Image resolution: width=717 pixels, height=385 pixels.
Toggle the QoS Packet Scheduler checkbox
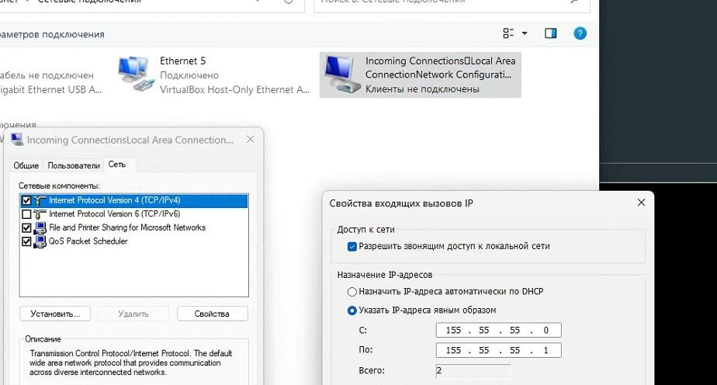[26, 241]
